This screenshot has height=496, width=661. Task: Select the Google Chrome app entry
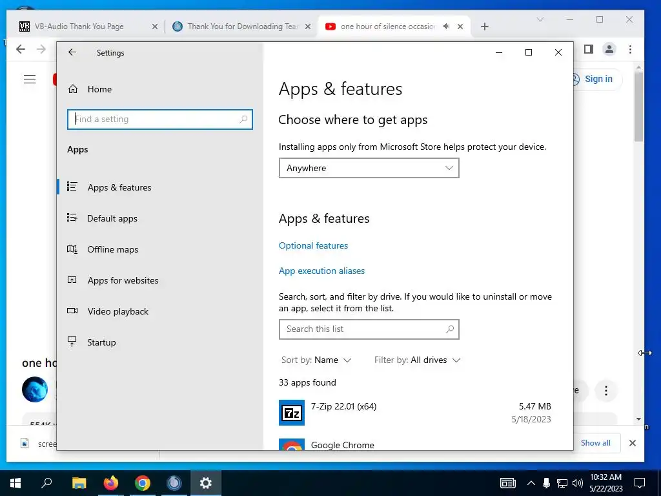[x=415, y=444]
